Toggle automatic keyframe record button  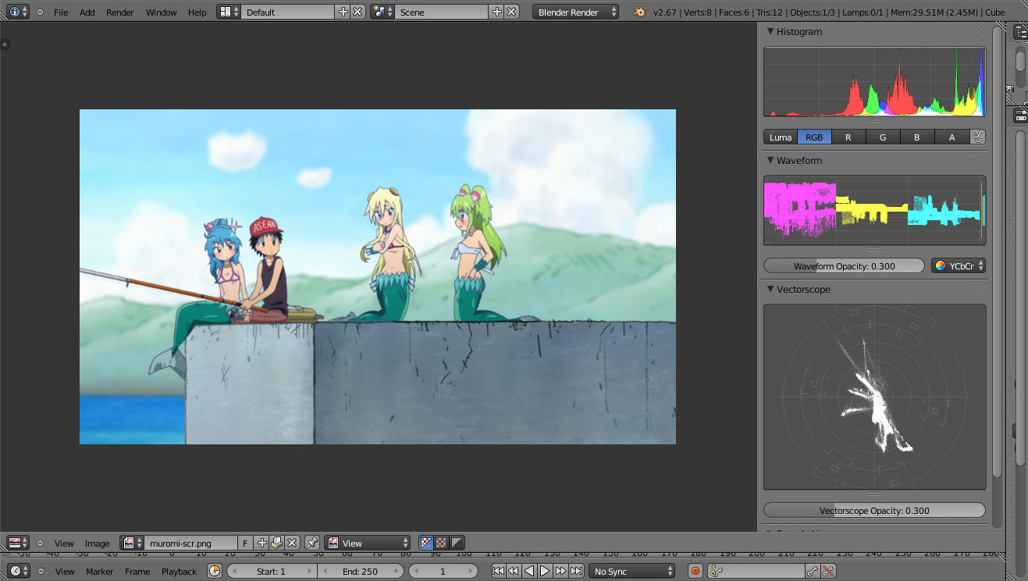(x=695, y=571)
